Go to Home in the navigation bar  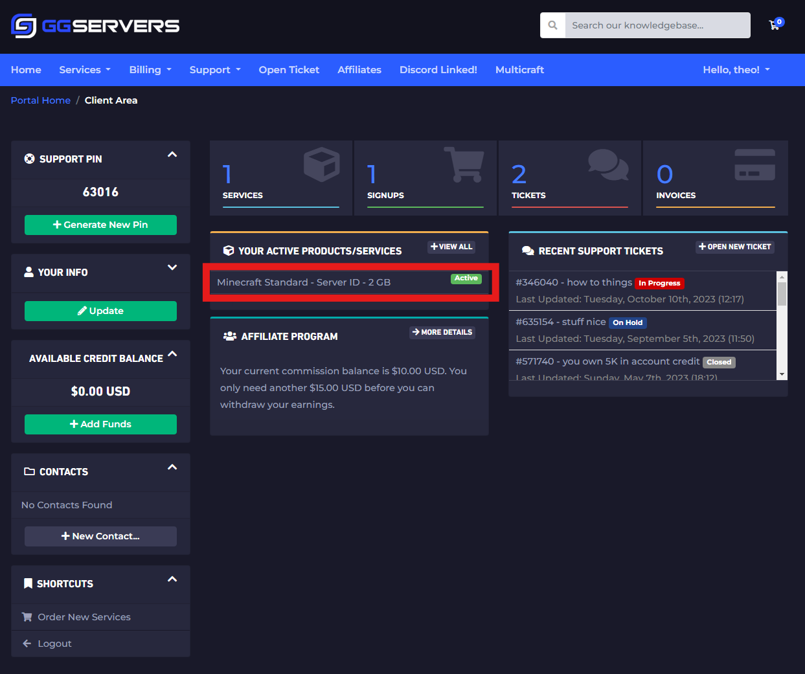[26, 70]
